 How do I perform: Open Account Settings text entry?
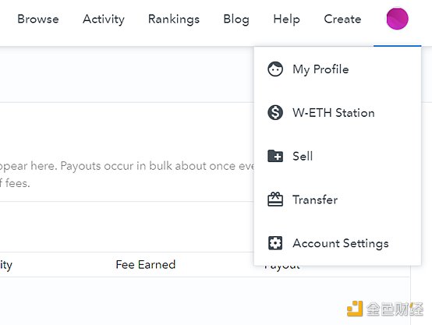tap(341, 243)
